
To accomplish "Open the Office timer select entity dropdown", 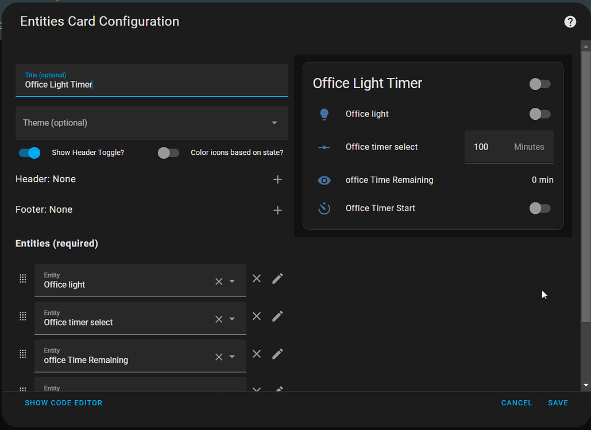I will coord(232,319).
